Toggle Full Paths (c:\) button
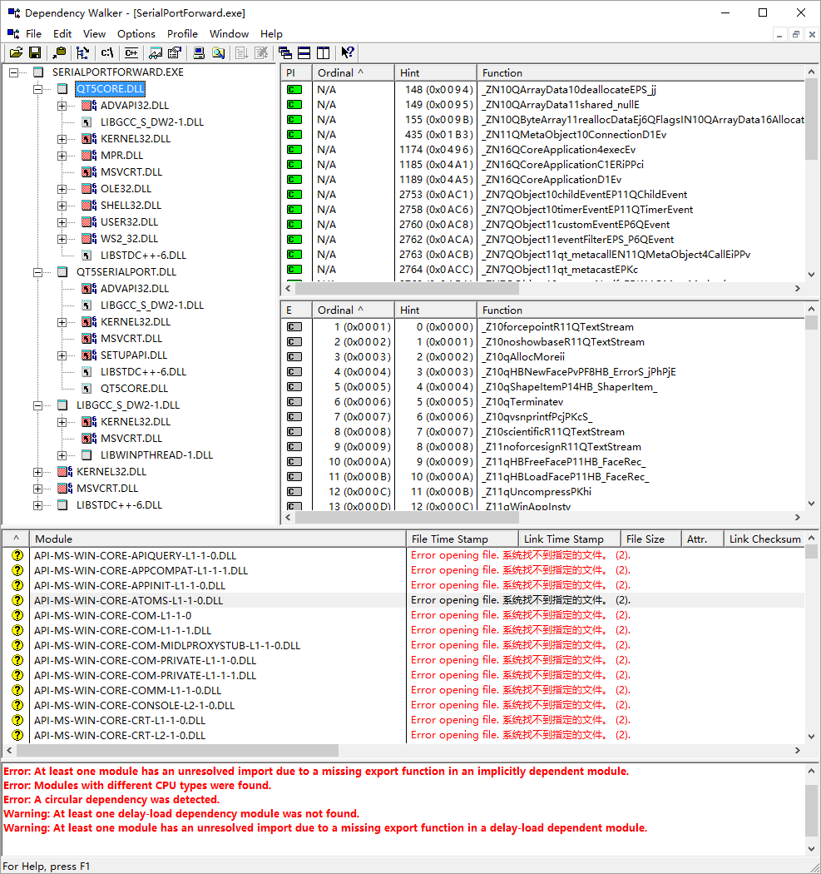This screenshot has width=821, height=874. [x=107, y=53]
